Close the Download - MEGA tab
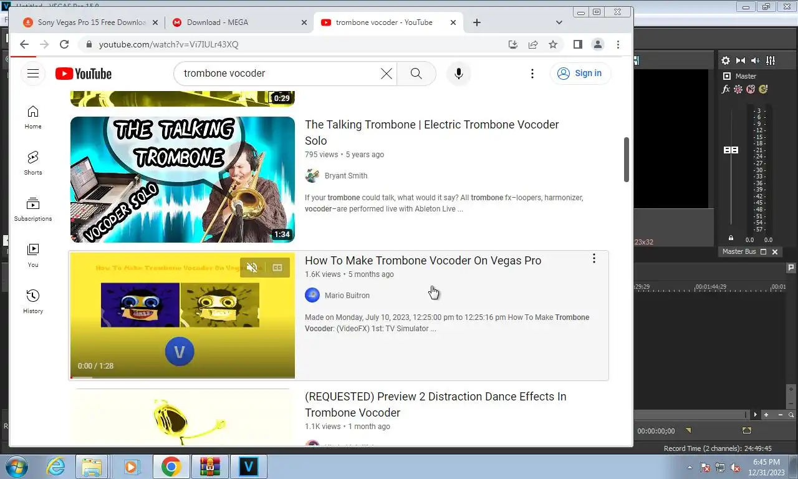Image resolution: width=798 pixels, height=479 pixels. pyautogui.click(x=304, y=22)
